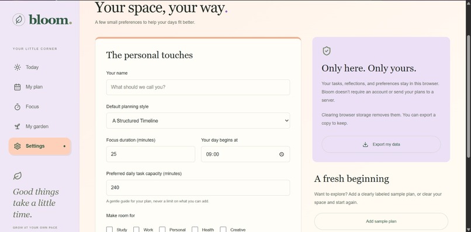The height and width of the screenshot is (232, 471).
Task: Navigate to My garden
Action: coord(40,126)
